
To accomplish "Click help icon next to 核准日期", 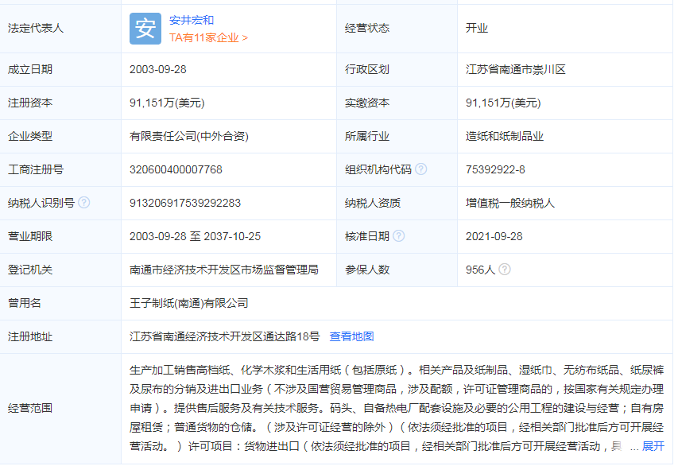I will [399, 236].
